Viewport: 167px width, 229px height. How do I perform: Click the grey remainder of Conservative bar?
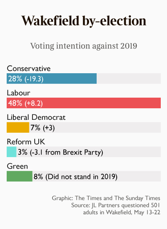(x=129, y=79)
